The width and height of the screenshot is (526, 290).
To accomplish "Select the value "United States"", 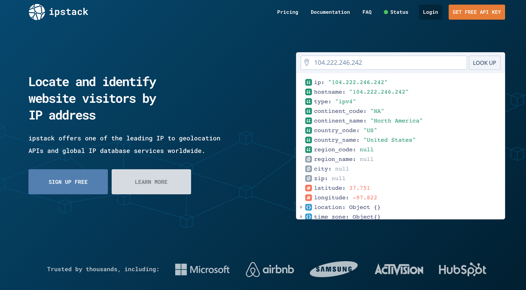I will [x=389, y=140].
